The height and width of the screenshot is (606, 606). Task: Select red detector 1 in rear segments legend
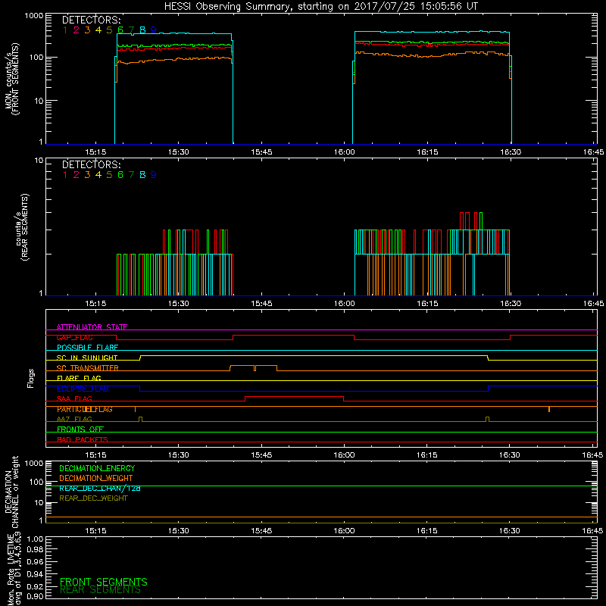[65, 175]
